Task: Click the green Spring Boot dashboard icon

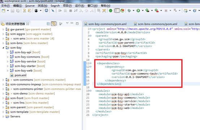Action: (x=110, y=11)
